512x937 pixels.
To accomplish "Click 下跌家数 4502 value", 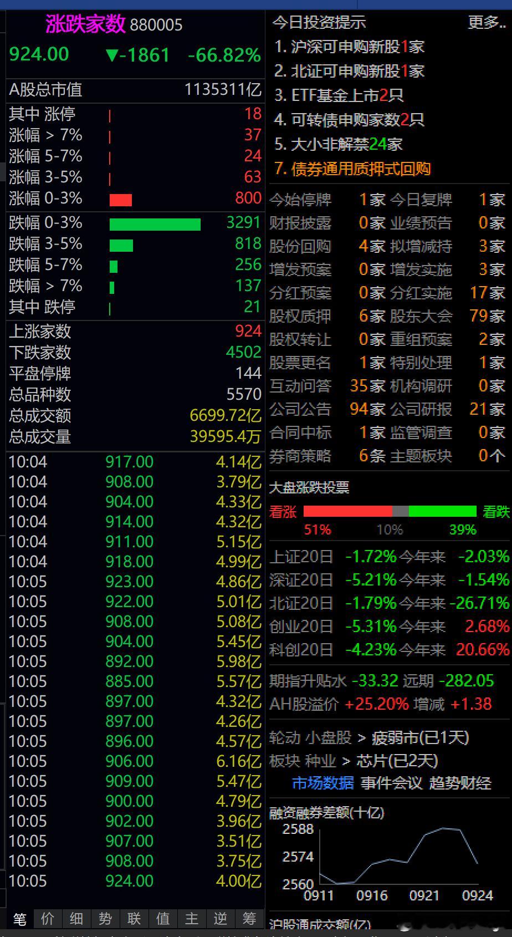I will click(244, 352).
